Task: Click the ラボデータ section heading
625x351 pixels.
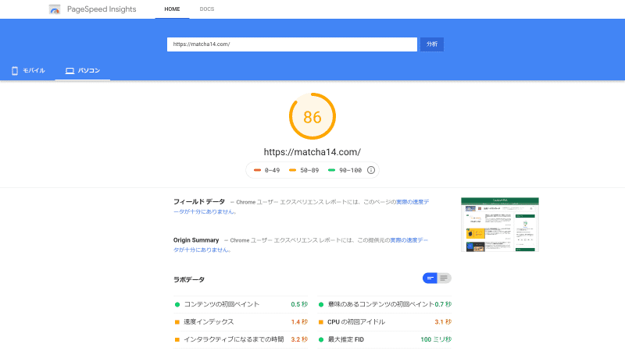Action: click(189, 280)
